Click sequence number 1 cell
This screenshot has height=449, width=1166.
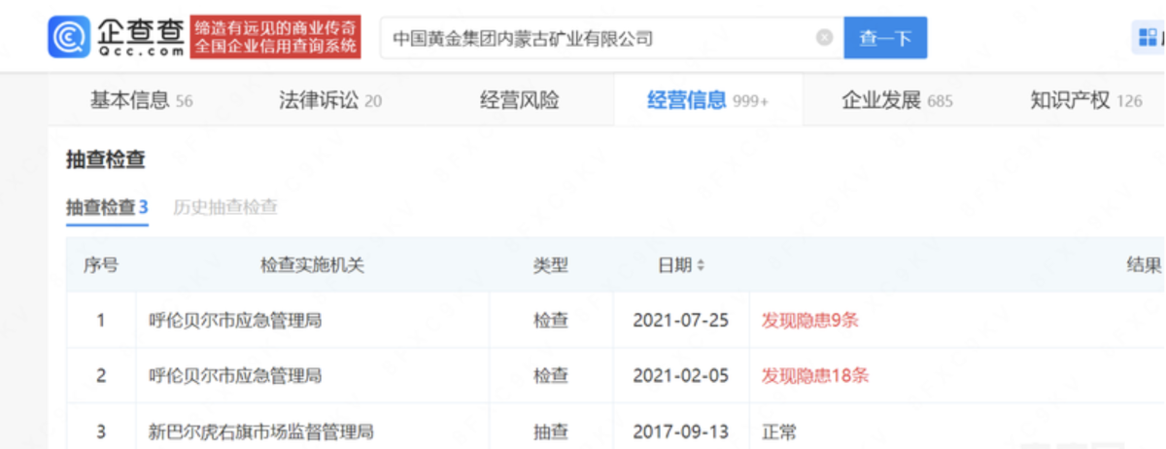101,320
